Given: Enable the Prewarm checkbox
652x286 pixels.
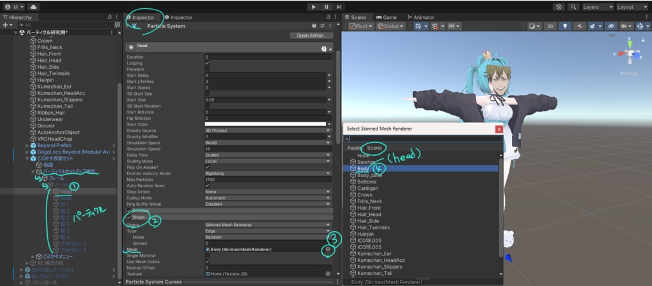Looking at the screenshot, I should coord(208,69).
